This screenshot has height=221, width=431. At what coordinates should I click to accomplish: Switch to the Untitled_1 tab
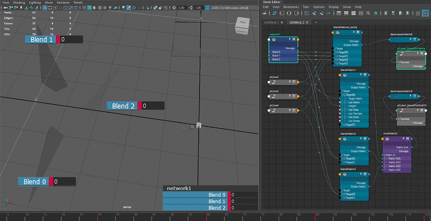pyautogui.click(x=272, y=22)
